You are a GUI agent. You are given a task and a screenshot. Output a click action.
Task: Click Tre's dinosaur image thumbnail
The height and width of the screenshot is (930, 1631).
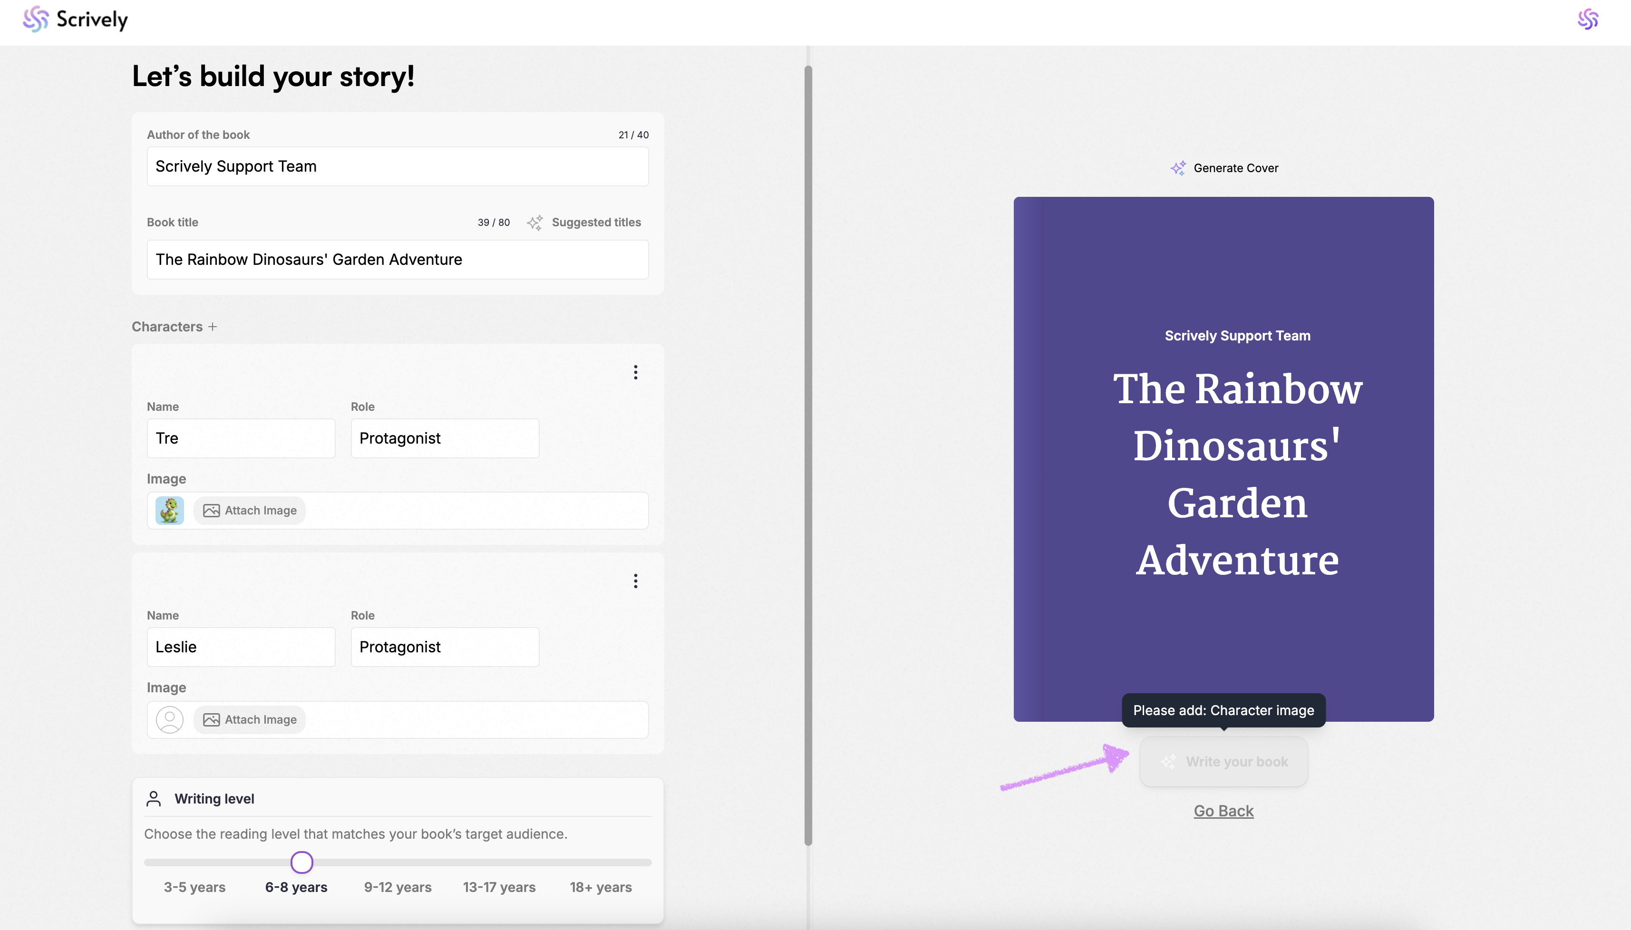click(x=169, y=510)
